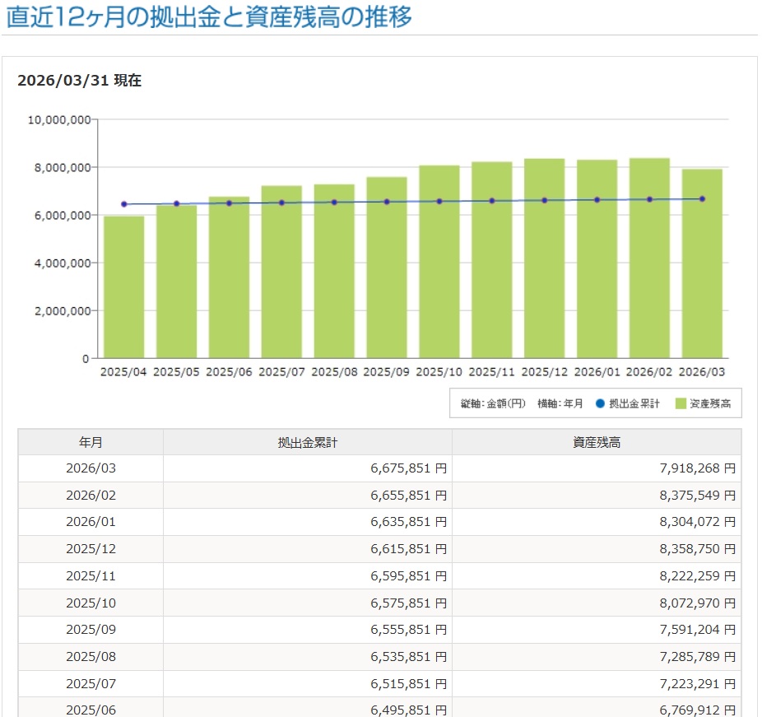
Task: Click the 2025/04 asset balance bar
Action: pos(123,286)
